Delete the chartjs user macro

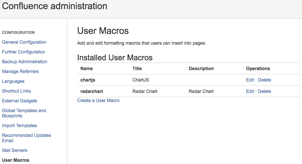pos(264,80)
